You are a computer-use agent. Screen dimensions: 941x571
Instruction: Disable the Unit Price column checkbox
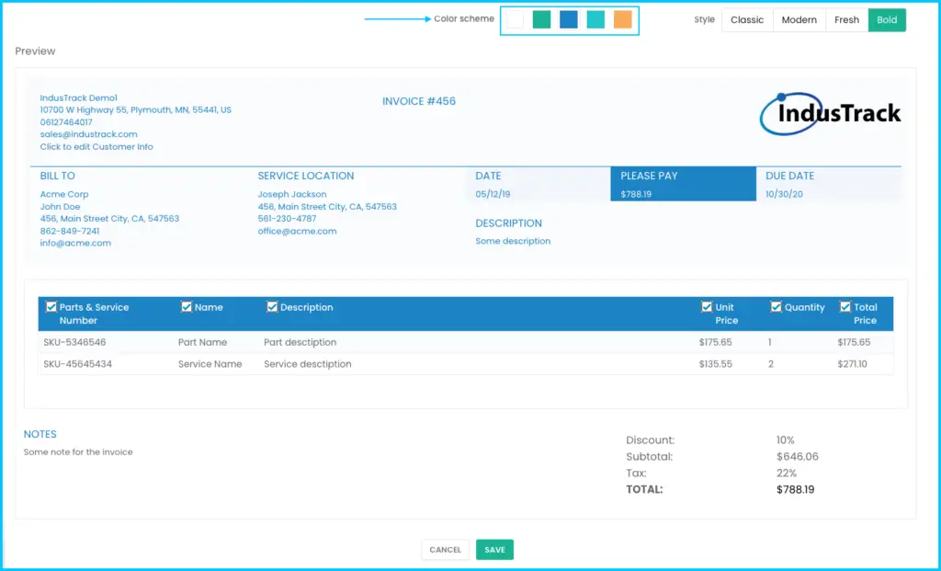tap(707, 307)
